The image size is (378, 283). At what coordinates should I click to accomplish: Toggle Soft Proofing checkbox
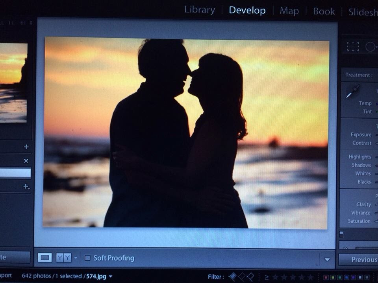87,258
